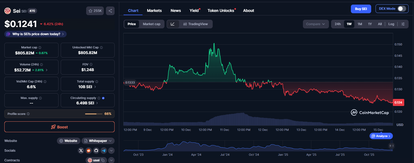Open the Compare dropdown
Image resolution: width=414 pixels, height=163 pixels.
coord(316,24)
